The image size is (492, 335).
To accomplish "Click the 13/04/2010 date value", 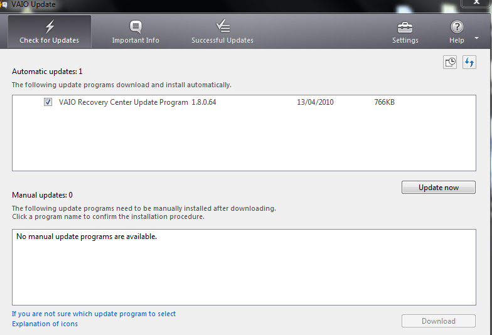I will (315, 102).
